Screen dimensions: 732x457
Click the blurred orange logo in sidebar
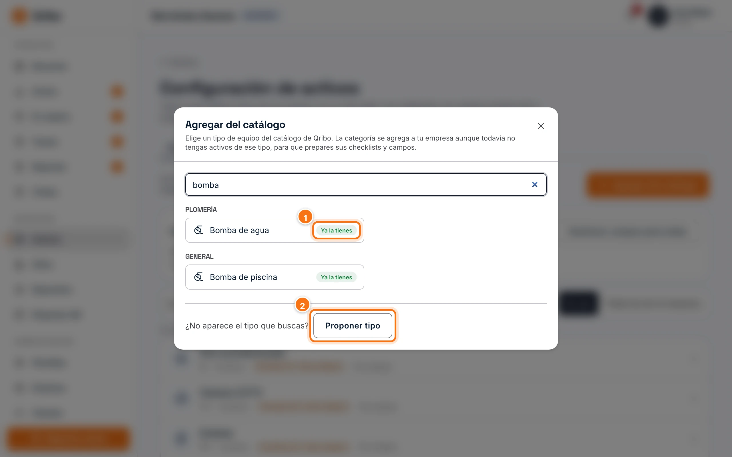coord(20,16)
